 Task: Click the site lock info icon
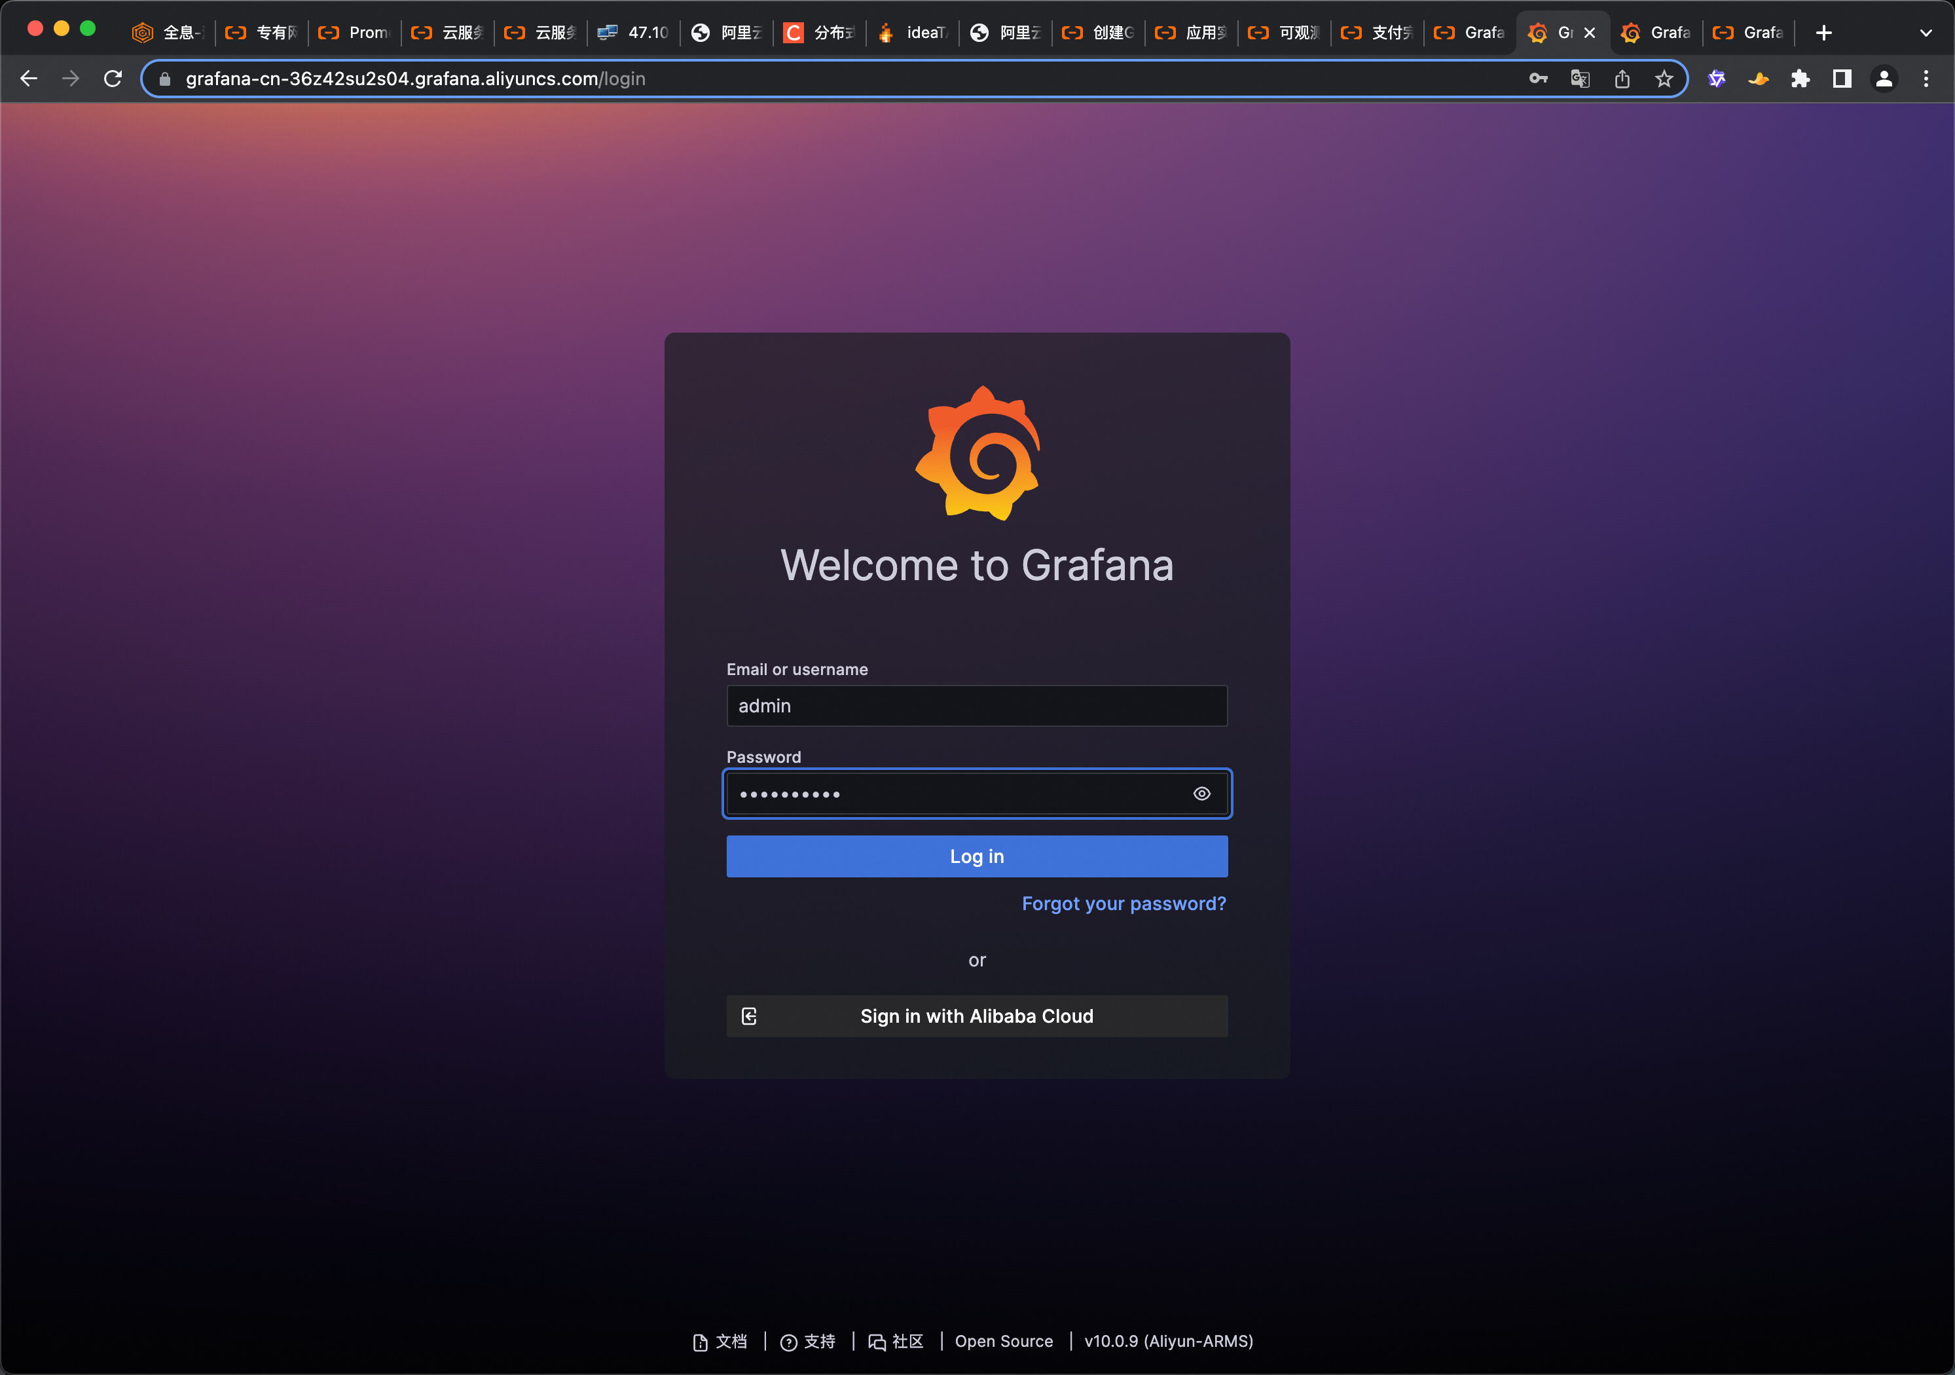tap(165, 79)
